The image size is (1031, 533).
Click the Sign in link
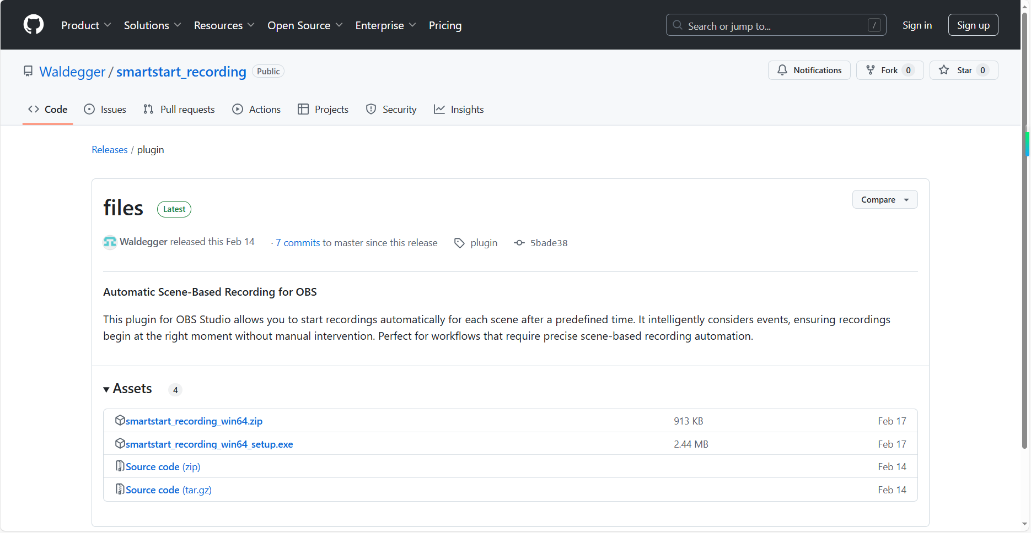point(917,25)
